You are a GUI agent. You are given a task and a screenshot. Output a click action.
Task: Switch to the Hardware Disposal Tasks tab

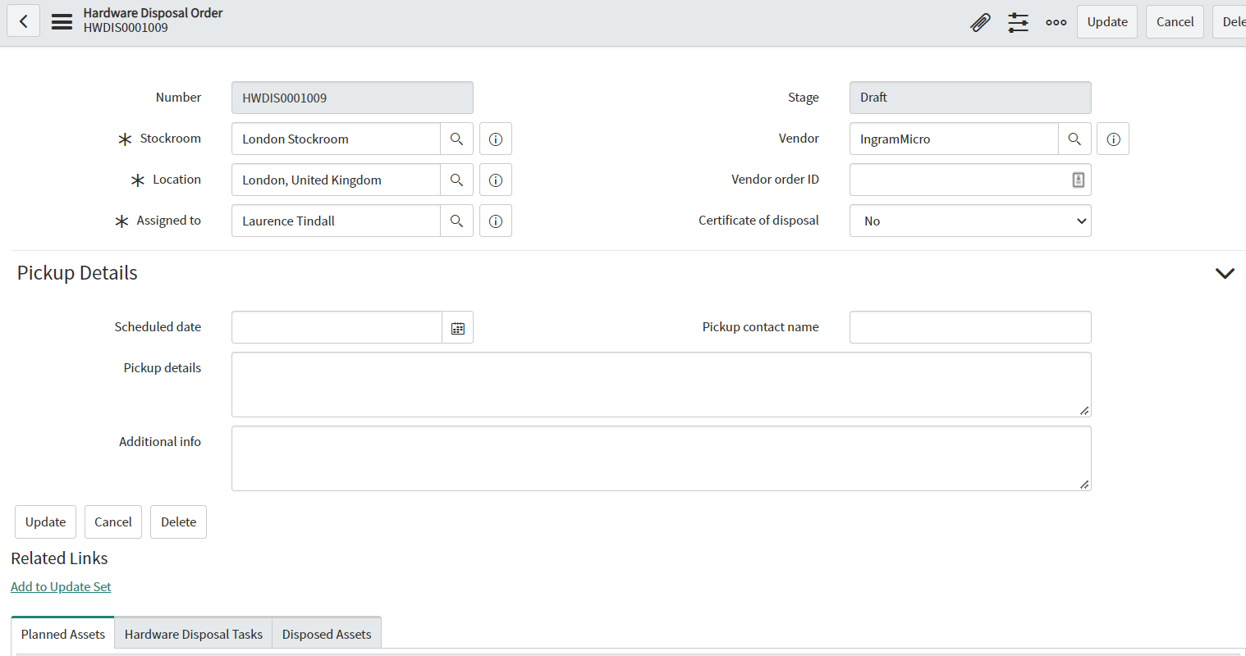click(x=193, y=633)
